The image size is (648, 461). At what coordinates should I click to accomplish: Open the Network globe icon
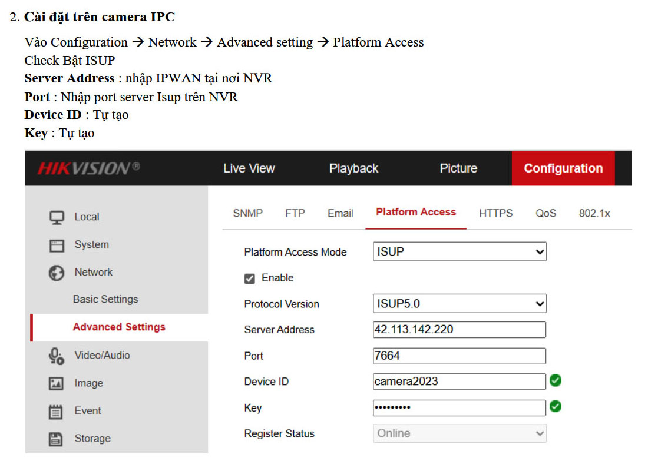click(57, 272)
